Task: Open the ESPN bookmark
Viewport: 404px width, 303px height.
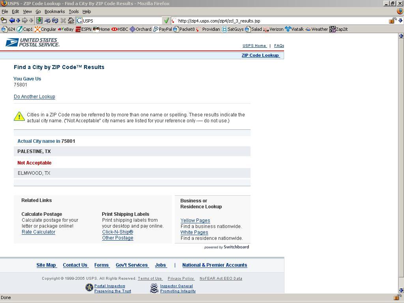Action: tap(83, 29)
